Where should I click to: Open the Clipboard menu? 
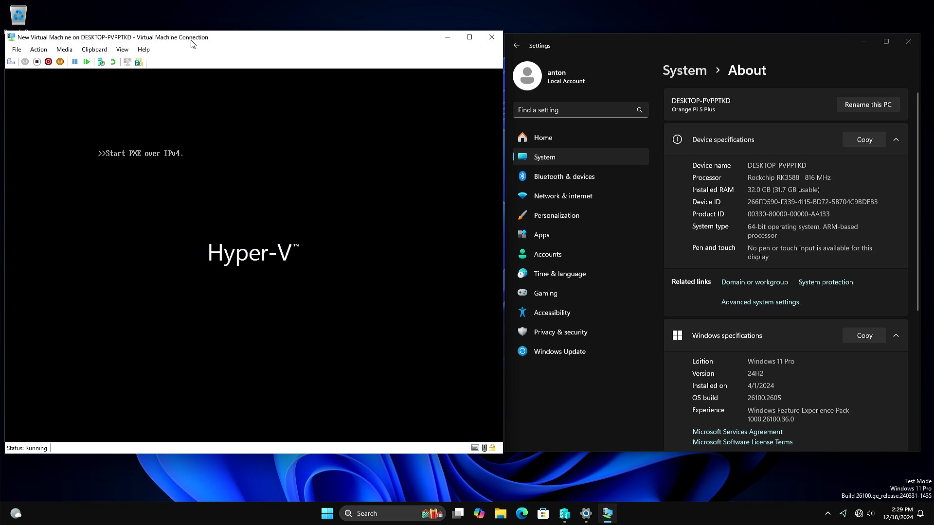(94, 50)
